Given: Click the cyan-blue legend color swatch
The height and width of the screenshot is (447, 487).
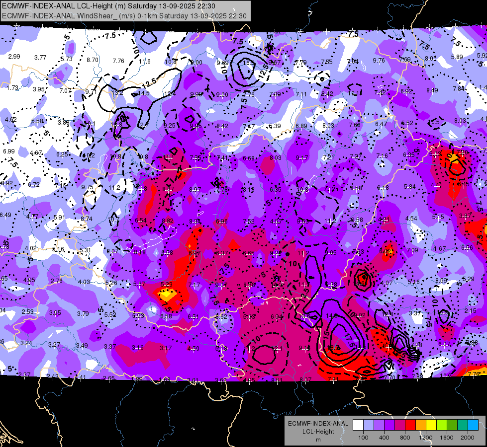Looking at the screenshot, I should 473,425.
